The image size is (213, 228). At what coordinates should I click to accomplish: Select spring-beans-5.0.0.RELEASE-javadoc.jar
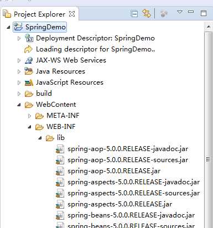(x=131, y=215)
